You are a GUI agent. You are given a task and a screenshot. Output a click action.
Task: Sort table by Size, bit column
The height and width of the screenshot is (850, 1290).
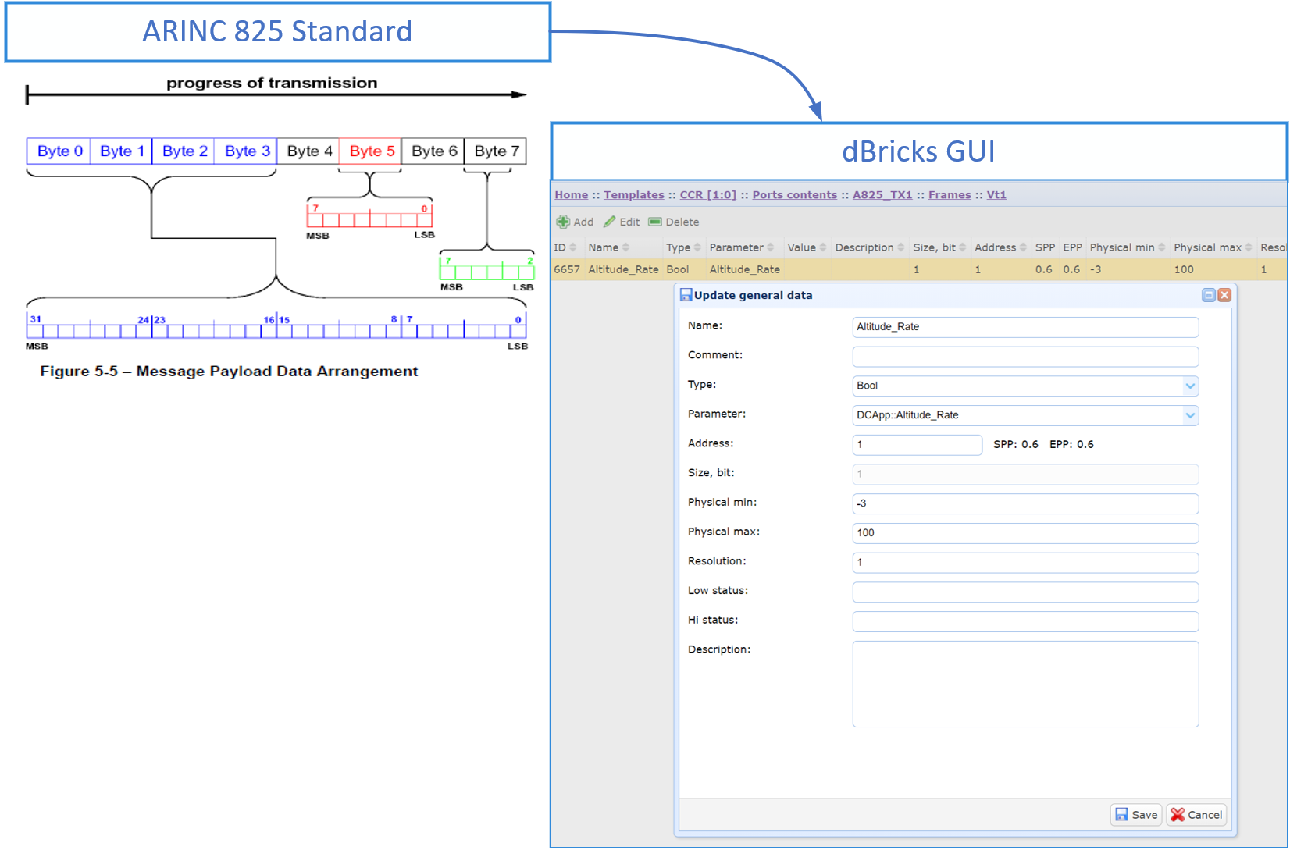939,247
